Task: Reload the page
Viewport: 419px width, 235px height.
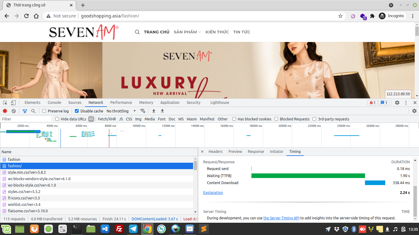Action: (26, 16)
